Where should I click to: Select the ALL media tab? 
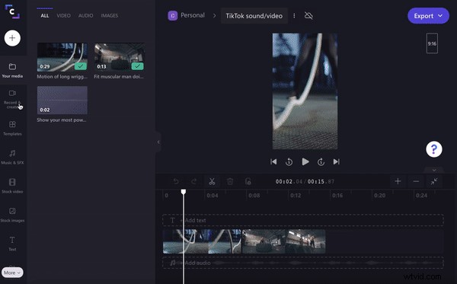[45, 16]
